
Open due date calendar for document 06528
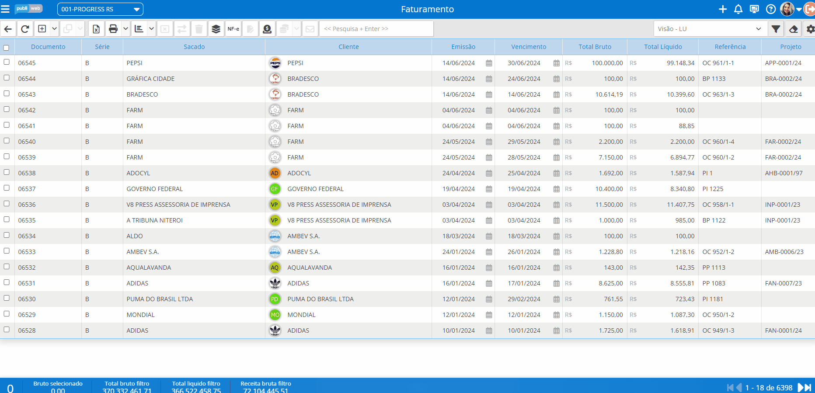click(x=556, y=330)
